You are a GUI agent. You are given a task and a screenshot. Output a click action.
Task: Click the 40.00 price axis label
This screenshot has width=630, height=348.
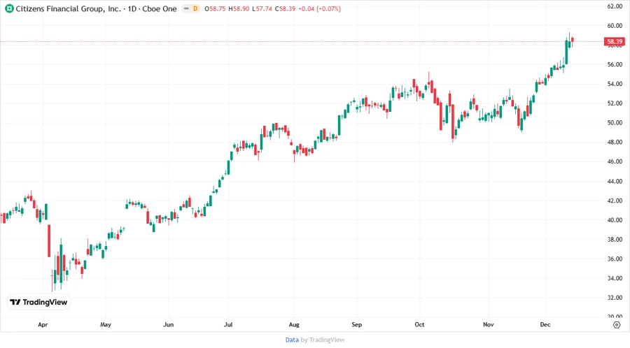(x=615, y=220)
